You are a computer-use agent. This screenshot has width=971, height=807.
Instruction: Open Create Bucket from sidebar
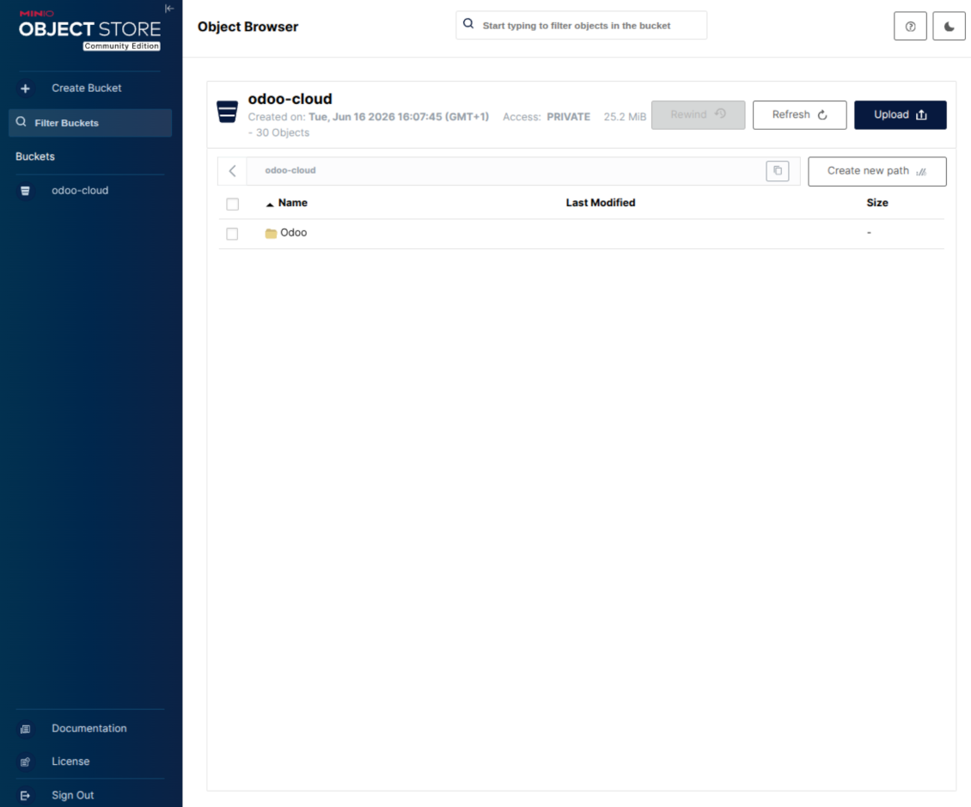86,88
